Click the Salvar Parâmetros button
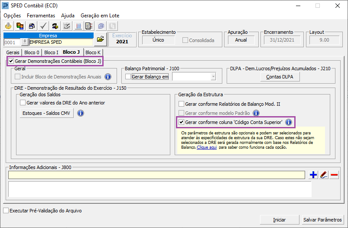Screen dimensions: 348x228 322,220
